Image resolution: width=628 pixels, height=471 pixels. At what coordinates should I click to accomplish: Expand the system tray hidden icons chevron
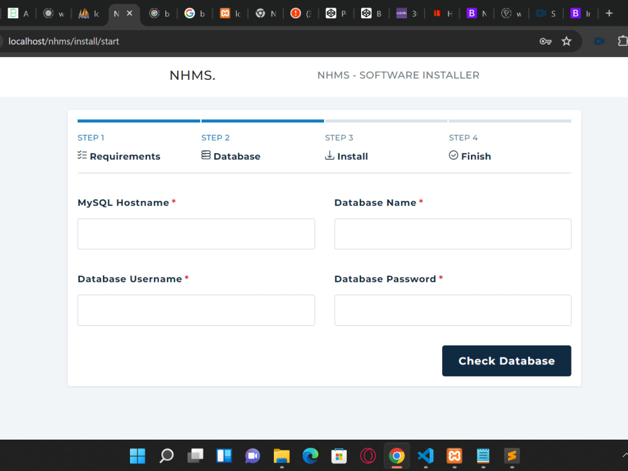(x=625, y=455)
